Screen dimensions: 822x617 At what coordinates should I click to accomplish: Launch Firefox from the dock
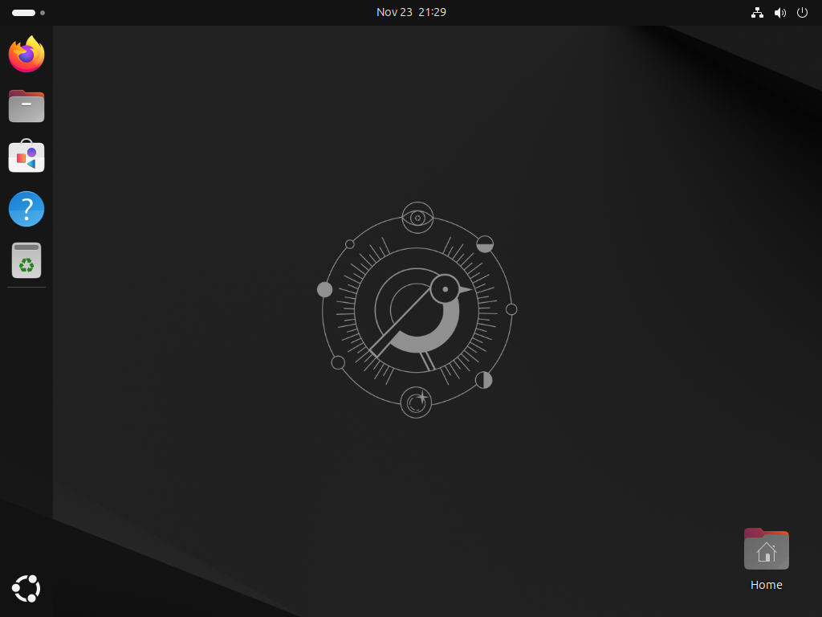click(x=26, y=55)
